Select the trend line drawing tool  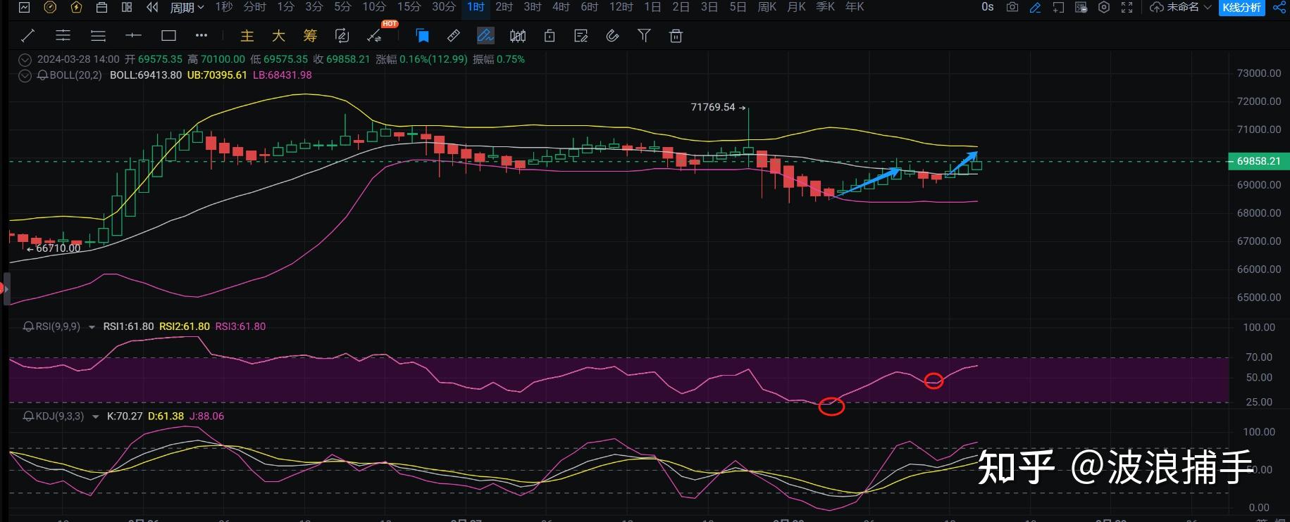point(29,36)
